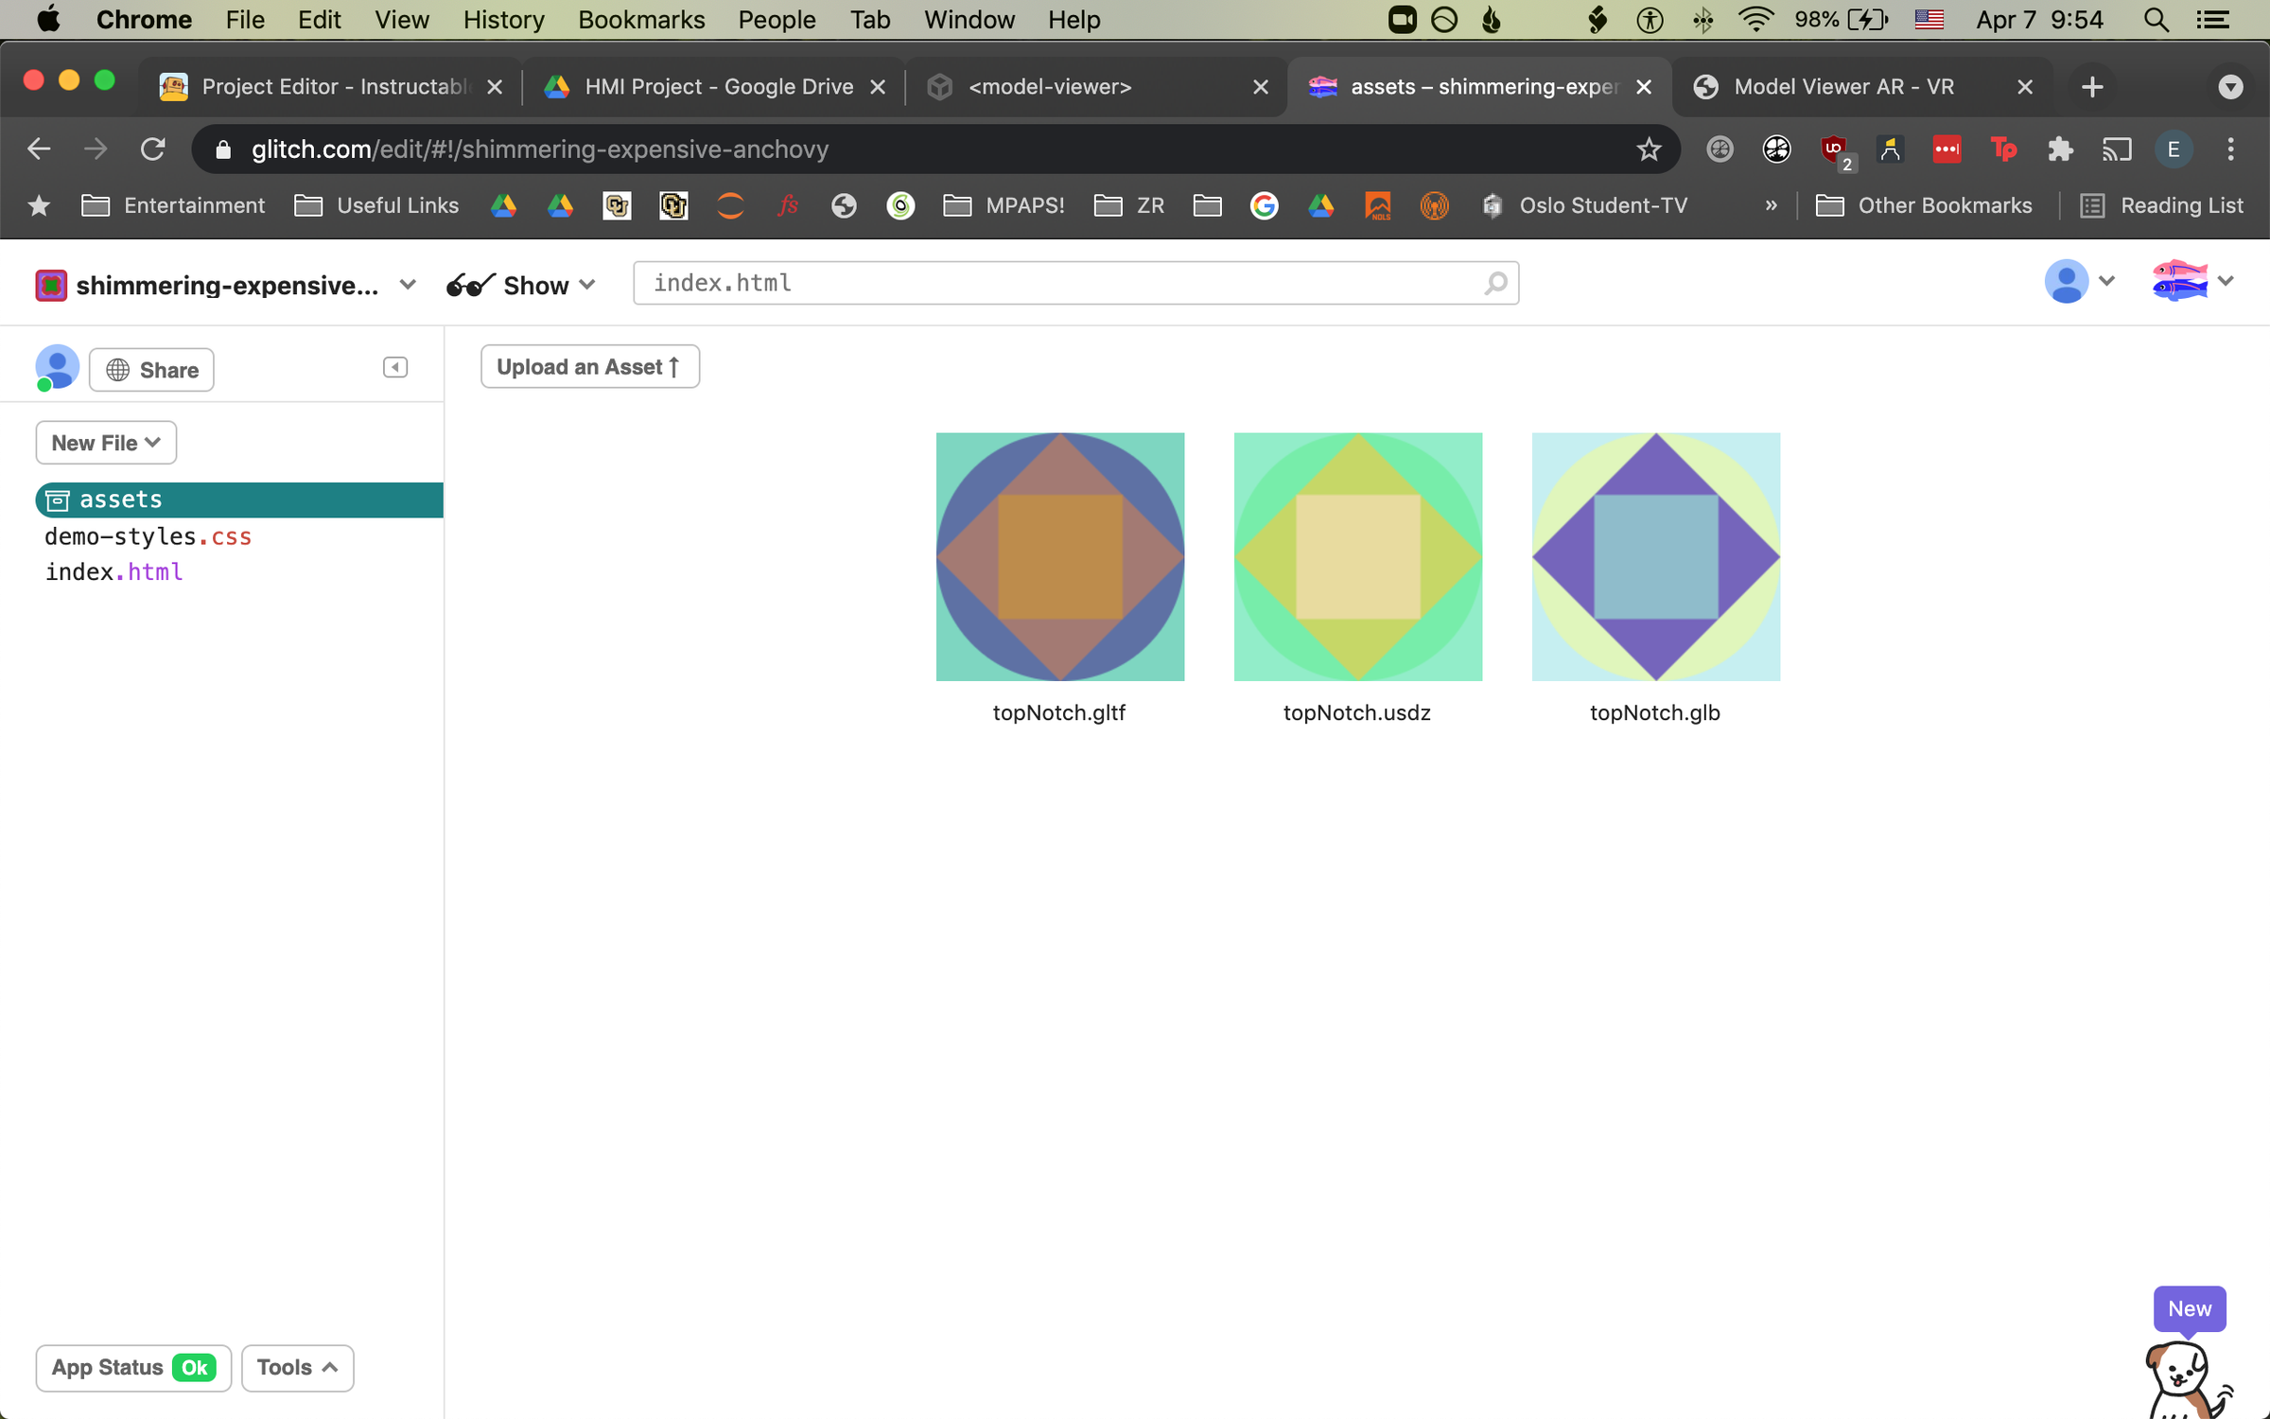Click the Share button
Screen dimensions: 2270x1419
point(152,370)
